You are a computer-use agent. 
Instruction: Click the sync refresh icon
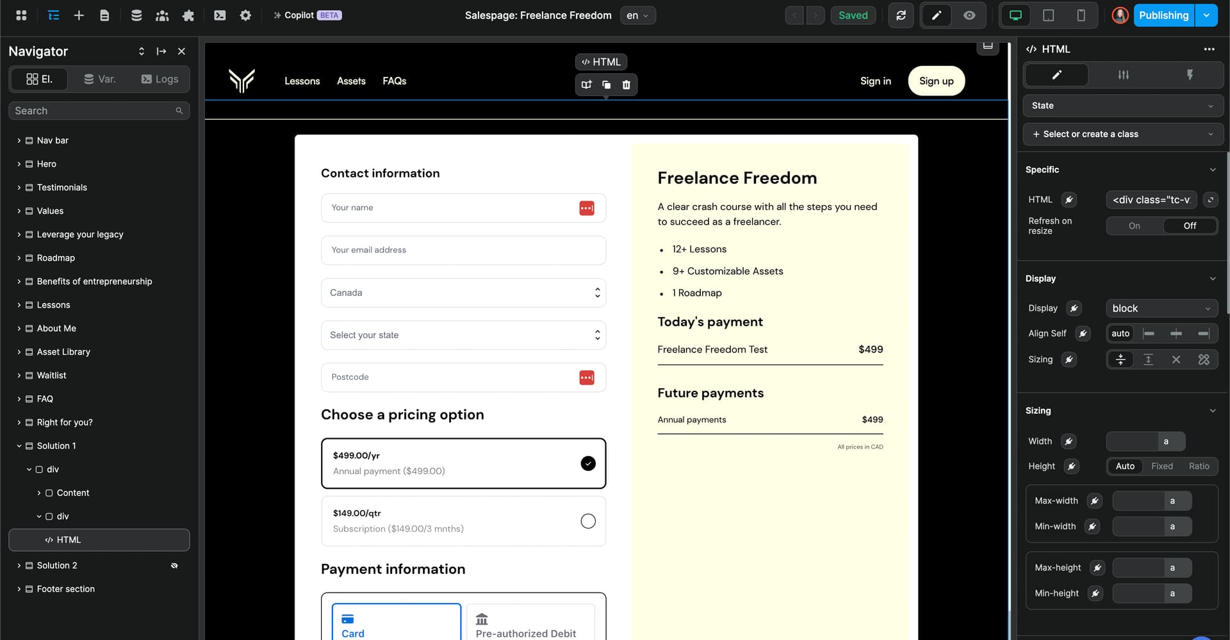[x=901, y=15]
